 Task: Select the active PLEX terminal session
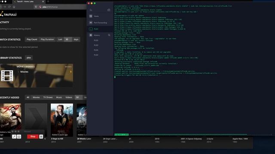[100, 29]
